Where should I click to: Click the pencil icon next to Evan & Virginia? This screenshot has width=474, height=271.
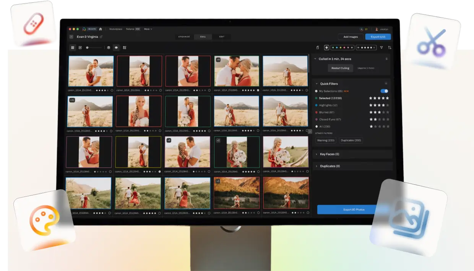click(101, 37)
